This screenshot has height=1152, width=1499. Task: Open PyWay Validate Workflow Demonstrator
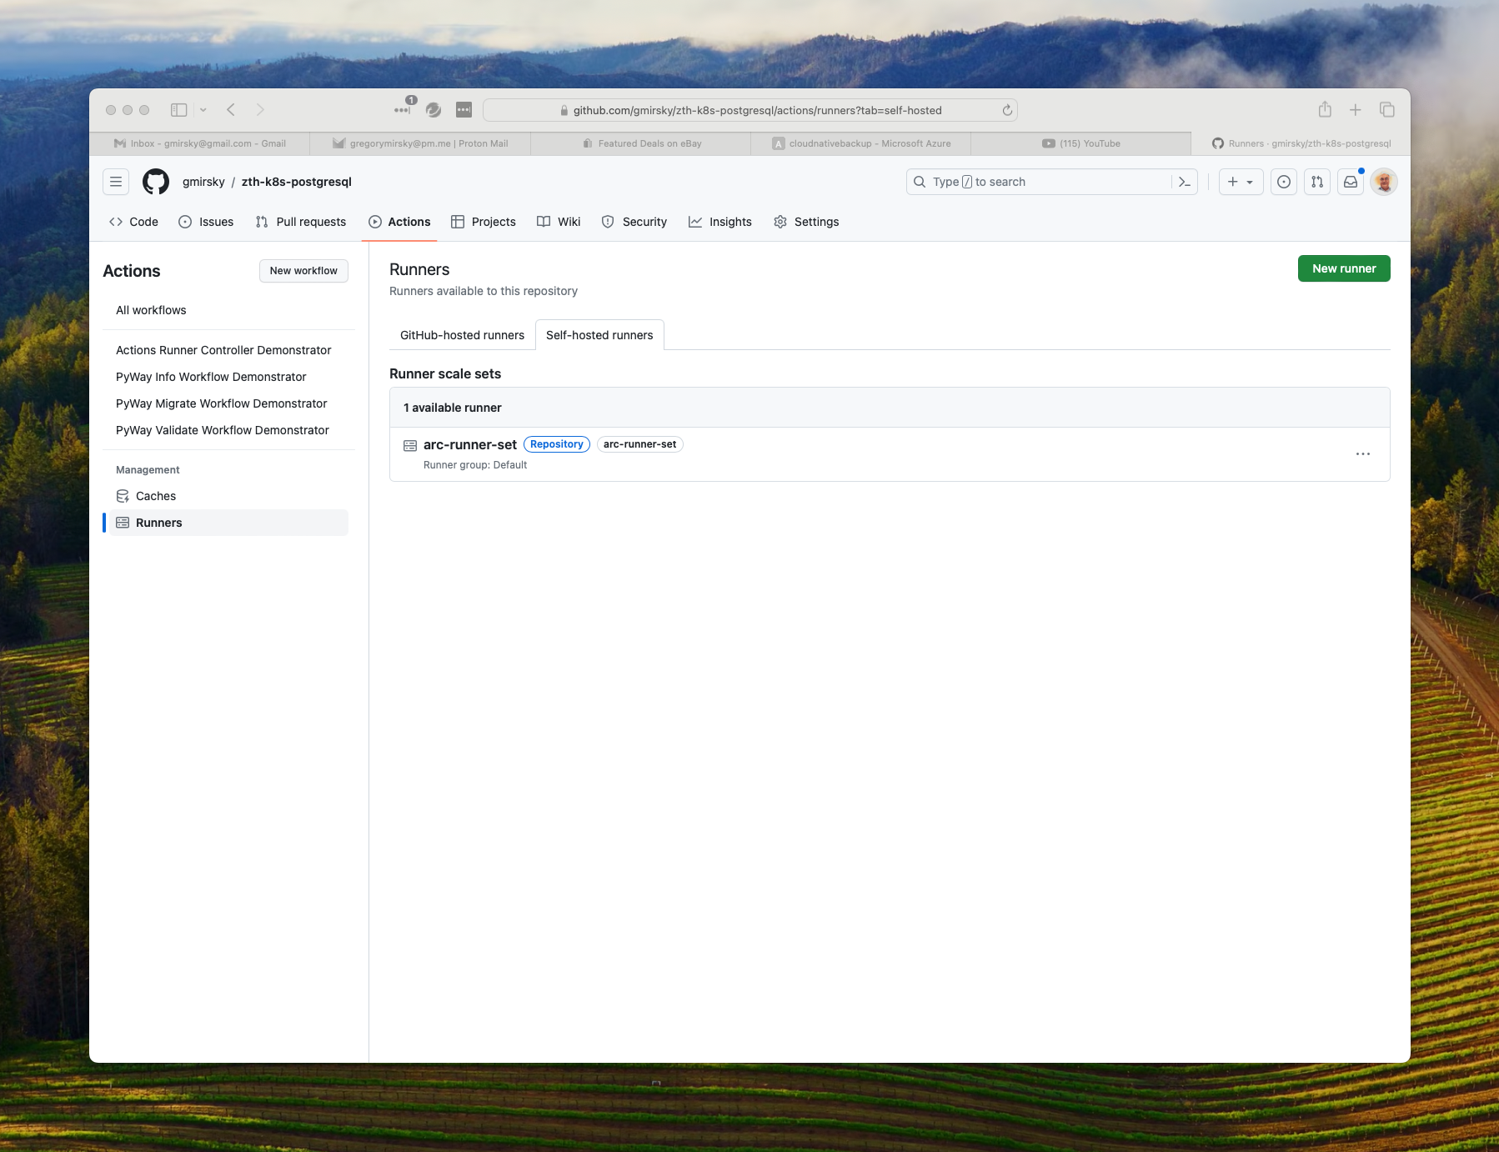click(223, 430)
